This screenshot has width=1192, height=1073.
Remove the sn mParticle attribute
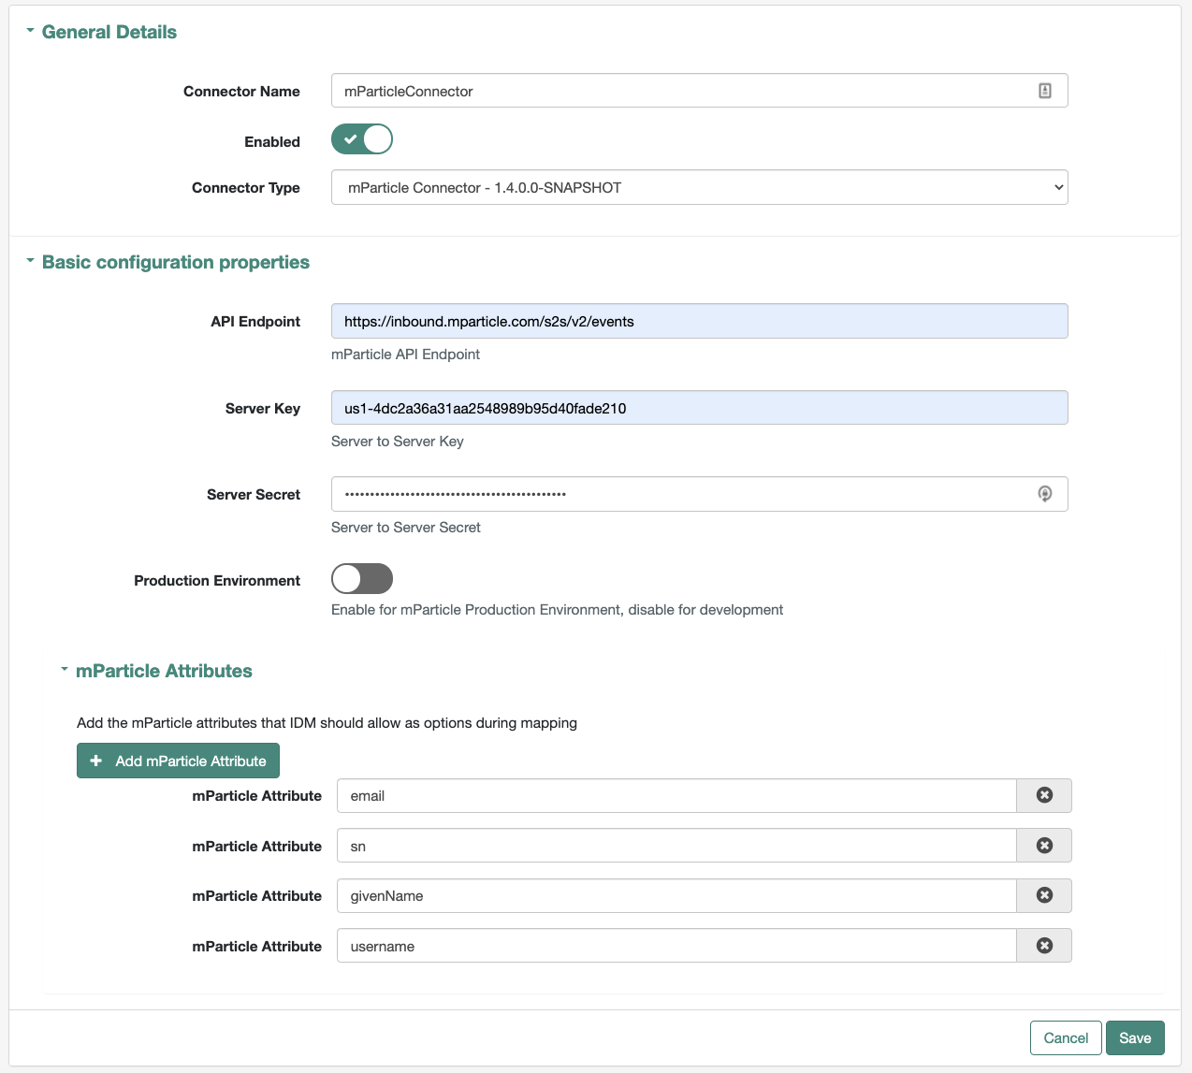pos(1044,846)
